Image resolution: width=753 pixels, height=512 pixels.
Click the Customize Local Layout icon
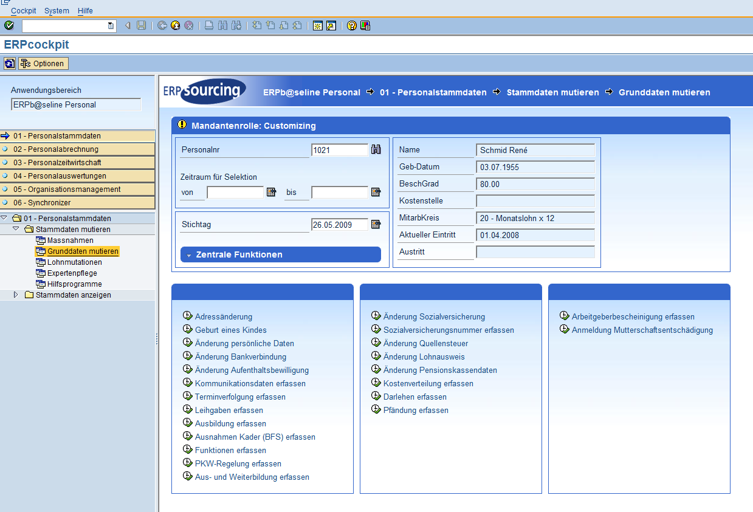pyautogui.click(x=365, y=26)
